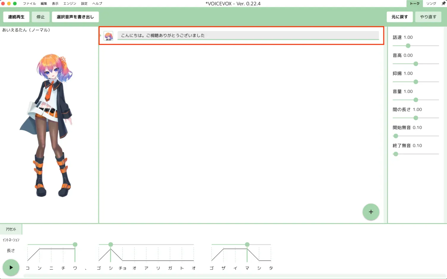This screenshot has width=447, height=279.
Task: Click the 停止 button
Action: [41, 17]
